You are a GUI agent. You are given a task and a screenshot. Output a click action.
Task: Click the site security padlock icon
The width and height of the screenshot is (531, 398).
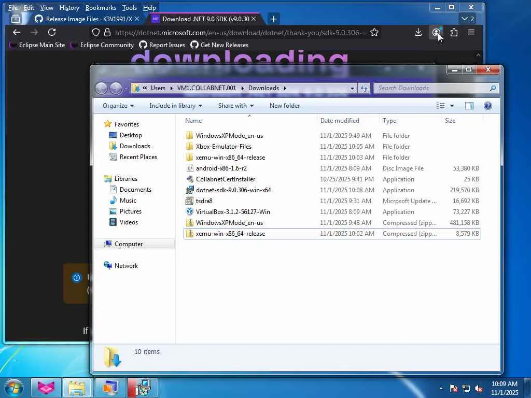107,33
